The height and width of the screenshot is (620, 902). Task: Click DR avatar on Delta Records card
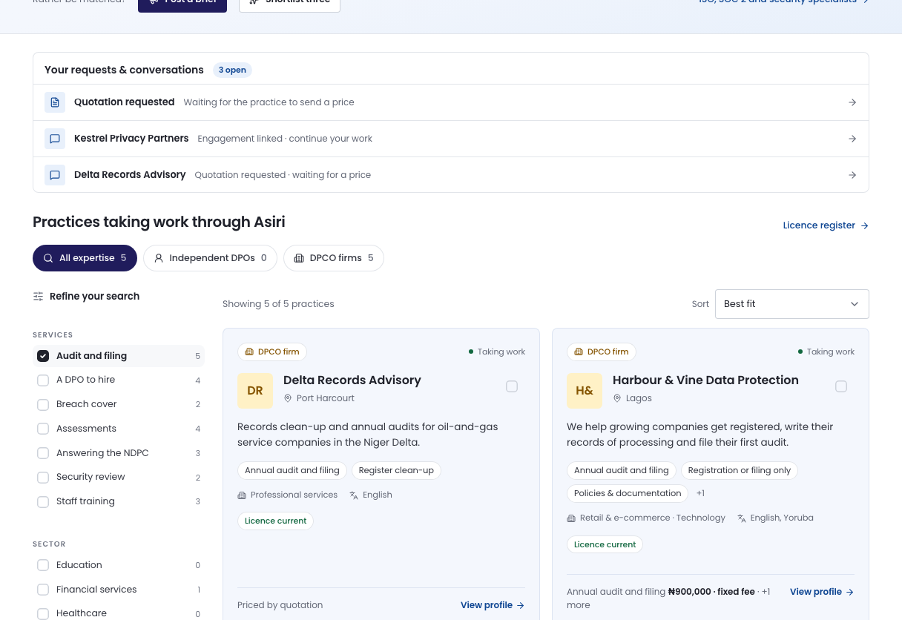pos(255,391)
